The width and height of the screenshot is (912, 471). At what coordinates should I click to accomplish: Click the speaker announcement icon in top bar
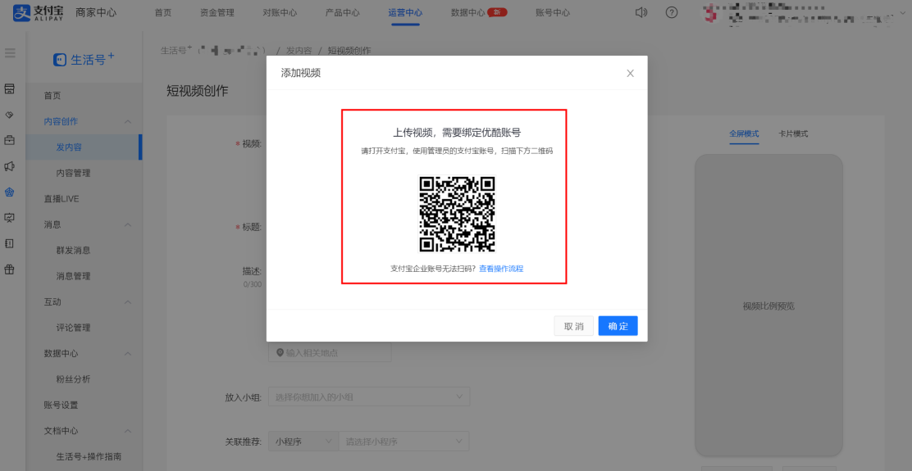coord(641,12)
